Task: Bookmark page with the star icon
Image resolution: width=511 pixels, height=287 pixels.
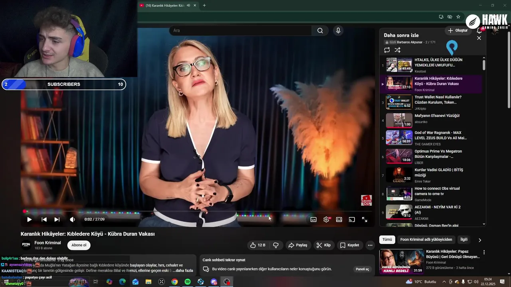Action: click(x=458, y=17)
